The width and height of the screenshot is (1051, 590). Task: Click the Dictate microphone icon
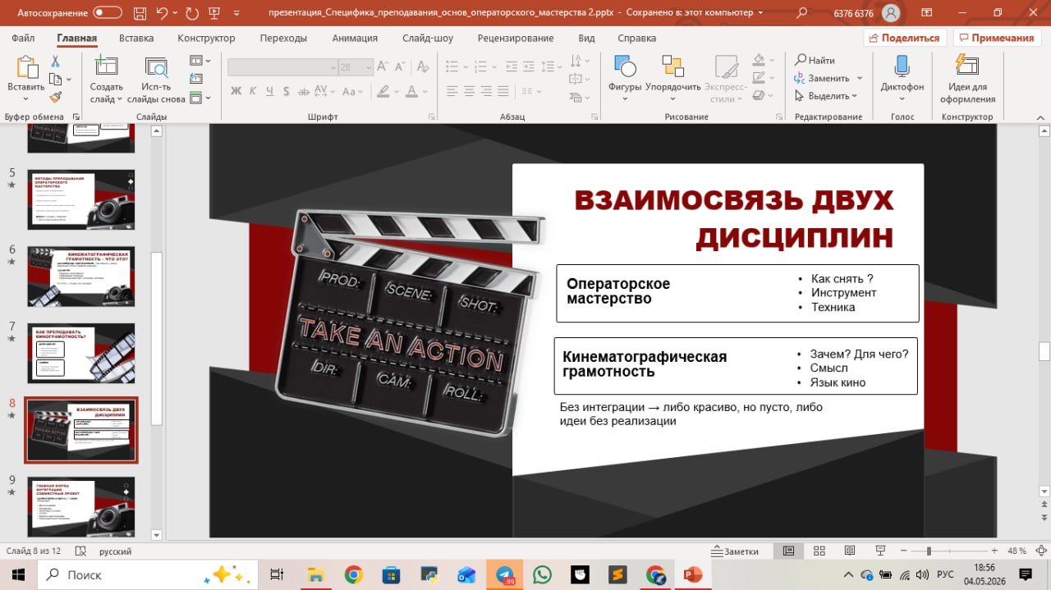click(x=902, y=67)
